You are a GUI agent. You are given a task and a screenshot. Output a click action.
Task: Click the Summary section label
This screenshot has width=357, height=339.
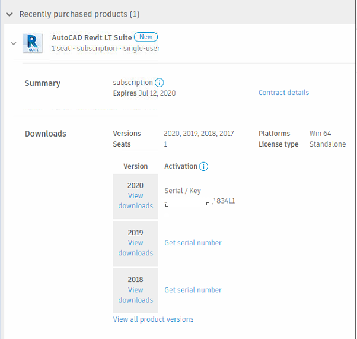tap(42, 84)
